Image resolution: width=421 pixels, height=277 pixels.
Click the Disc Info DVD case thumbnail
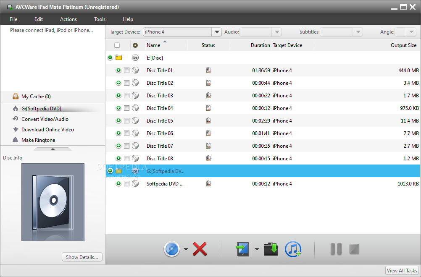[53, 202]
